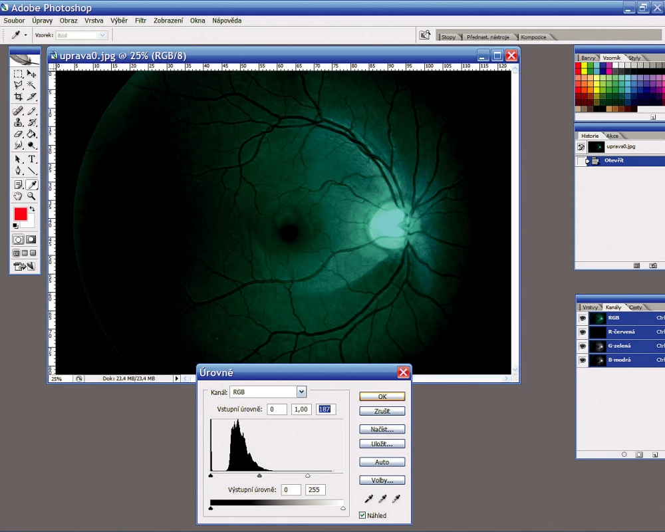The image size is (665, 532).
Task: Open the Obraz menu
Action: (68, 21)
